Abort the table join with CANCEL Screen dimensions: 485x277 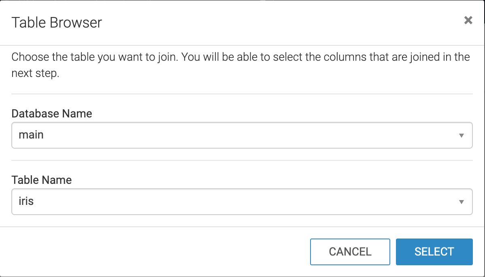(350, 252)
